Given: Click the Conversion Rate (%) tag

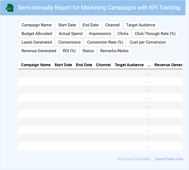Looking at the screenshot, I should (105, 42).
